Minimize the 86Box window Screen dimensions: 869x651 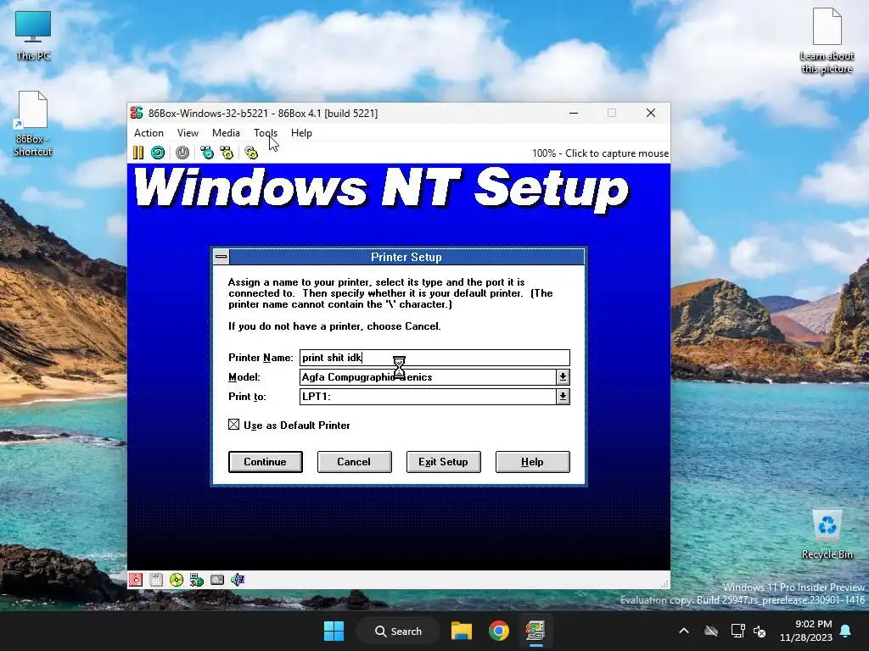pos(574,113)
